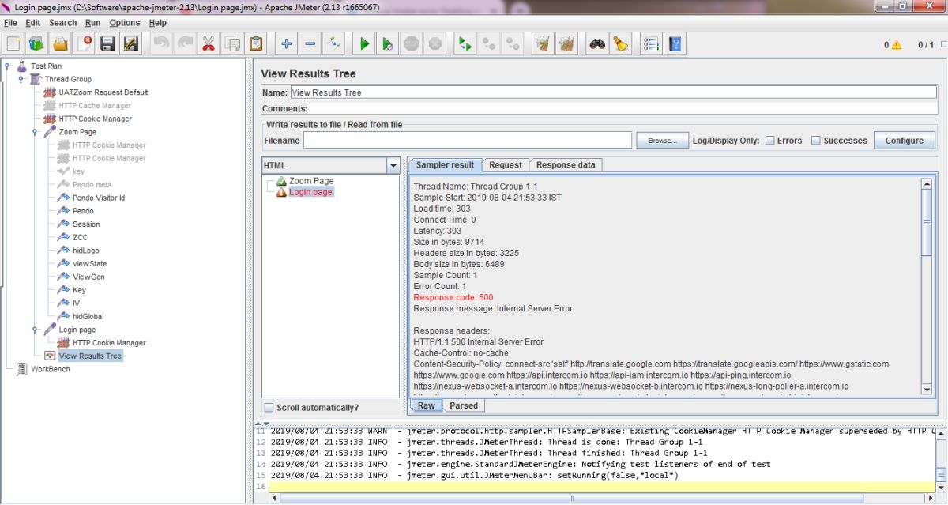Collapse the Zoom Page node
948x505 pixels.
click(x=35, y=132)
